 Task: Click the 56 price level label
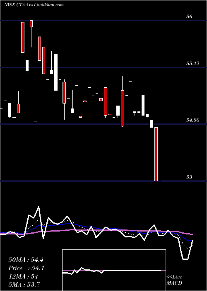click(189, 17)
